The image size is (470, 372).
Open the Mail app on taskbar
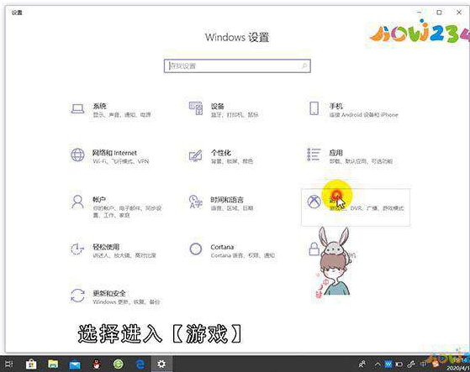click(x=75, y=364)
